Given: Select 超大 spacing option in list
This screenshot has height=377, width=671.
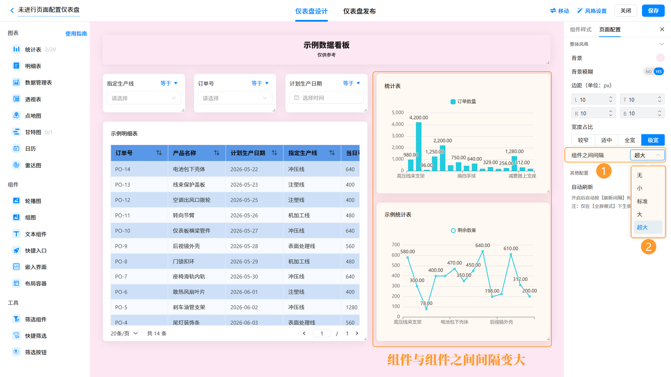Looking at the screenshot, I should point(648,227).
